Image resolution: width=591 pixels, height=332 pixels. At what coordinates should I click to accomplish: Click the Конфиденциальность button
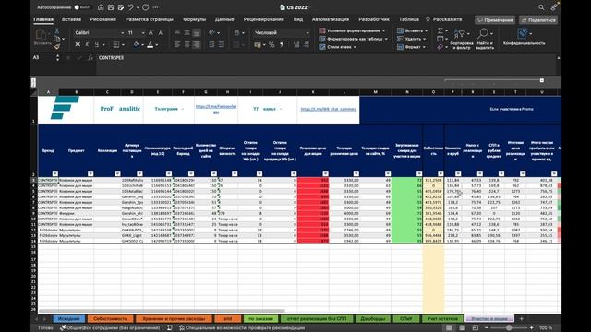[524, 37]
